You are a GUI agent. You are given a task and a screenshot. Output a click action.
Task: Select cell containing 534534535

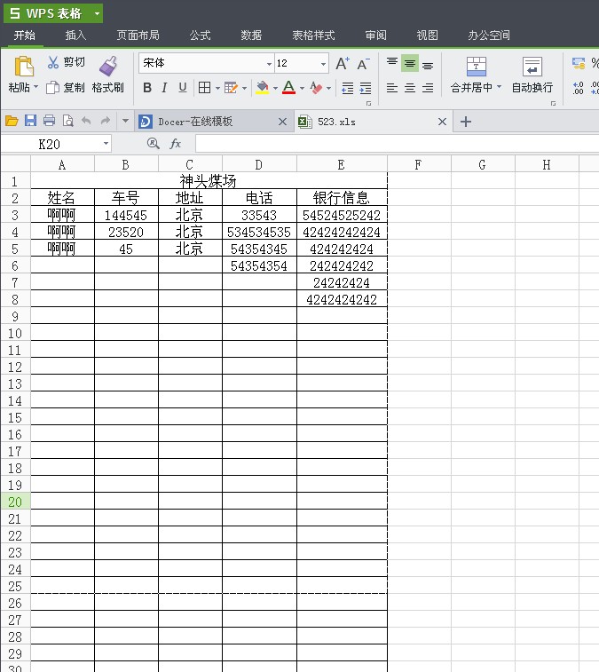pyautogui.click(x=259, y=232)
